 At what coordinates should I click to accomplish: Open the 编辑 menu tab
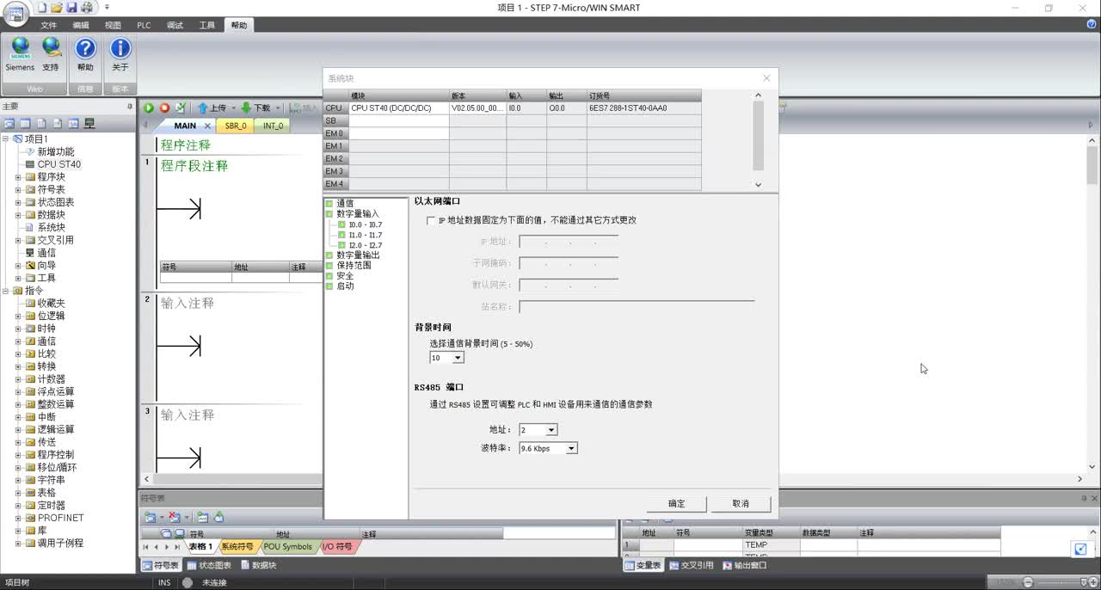click(81, 25)
